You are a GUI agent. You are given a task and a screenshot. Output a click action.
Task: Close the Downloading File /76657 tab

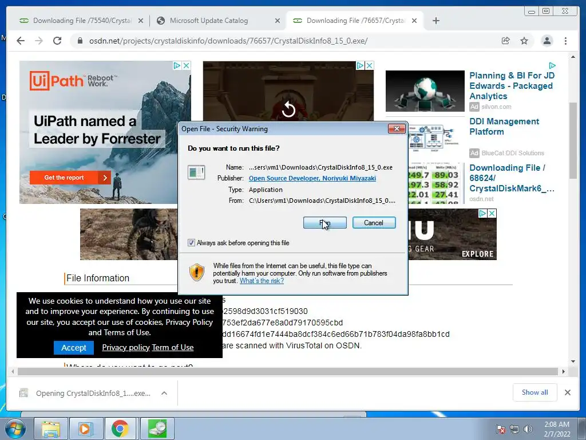(x=414, y=21)
